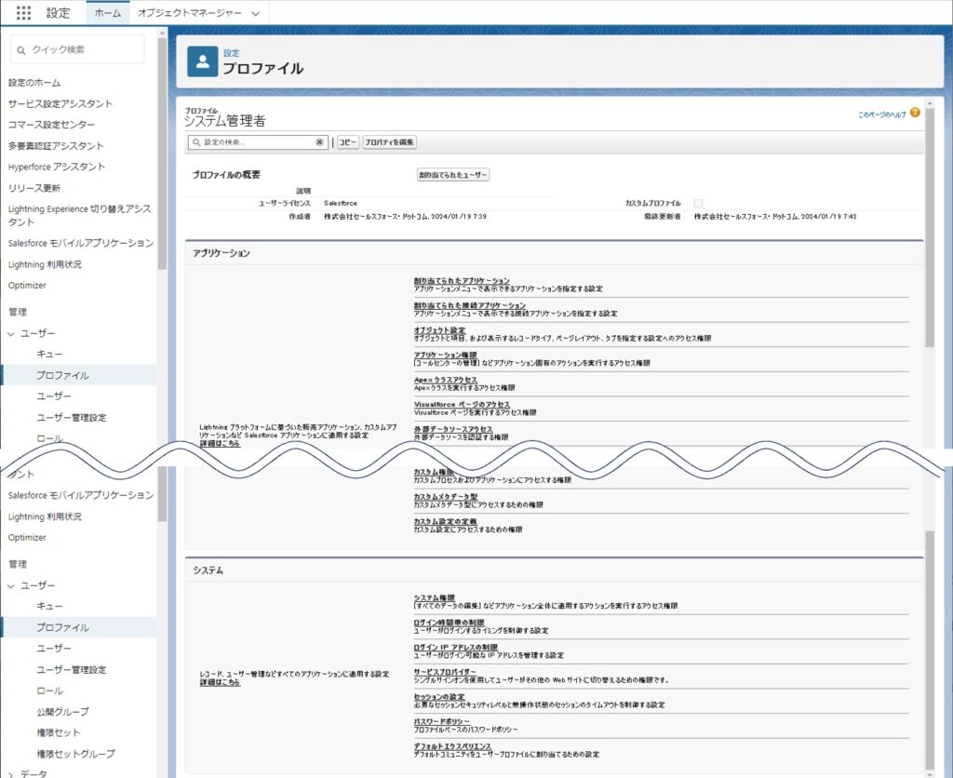Expand the データ section in sidebar

coord(12,773)
